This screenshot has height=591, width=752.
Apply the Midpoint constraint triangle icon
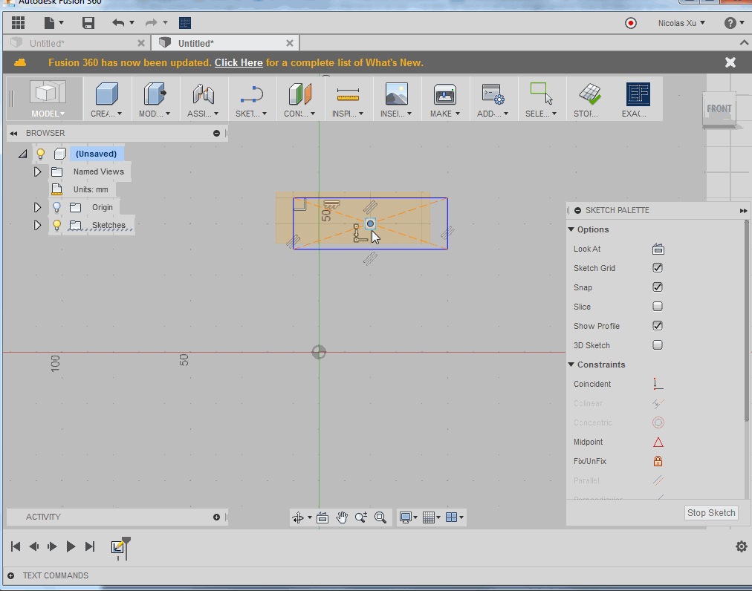(658, 442)
